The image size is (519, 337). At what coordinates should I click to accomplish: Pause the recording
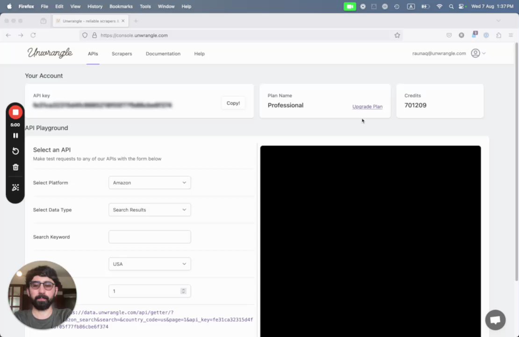pos(15,136)
